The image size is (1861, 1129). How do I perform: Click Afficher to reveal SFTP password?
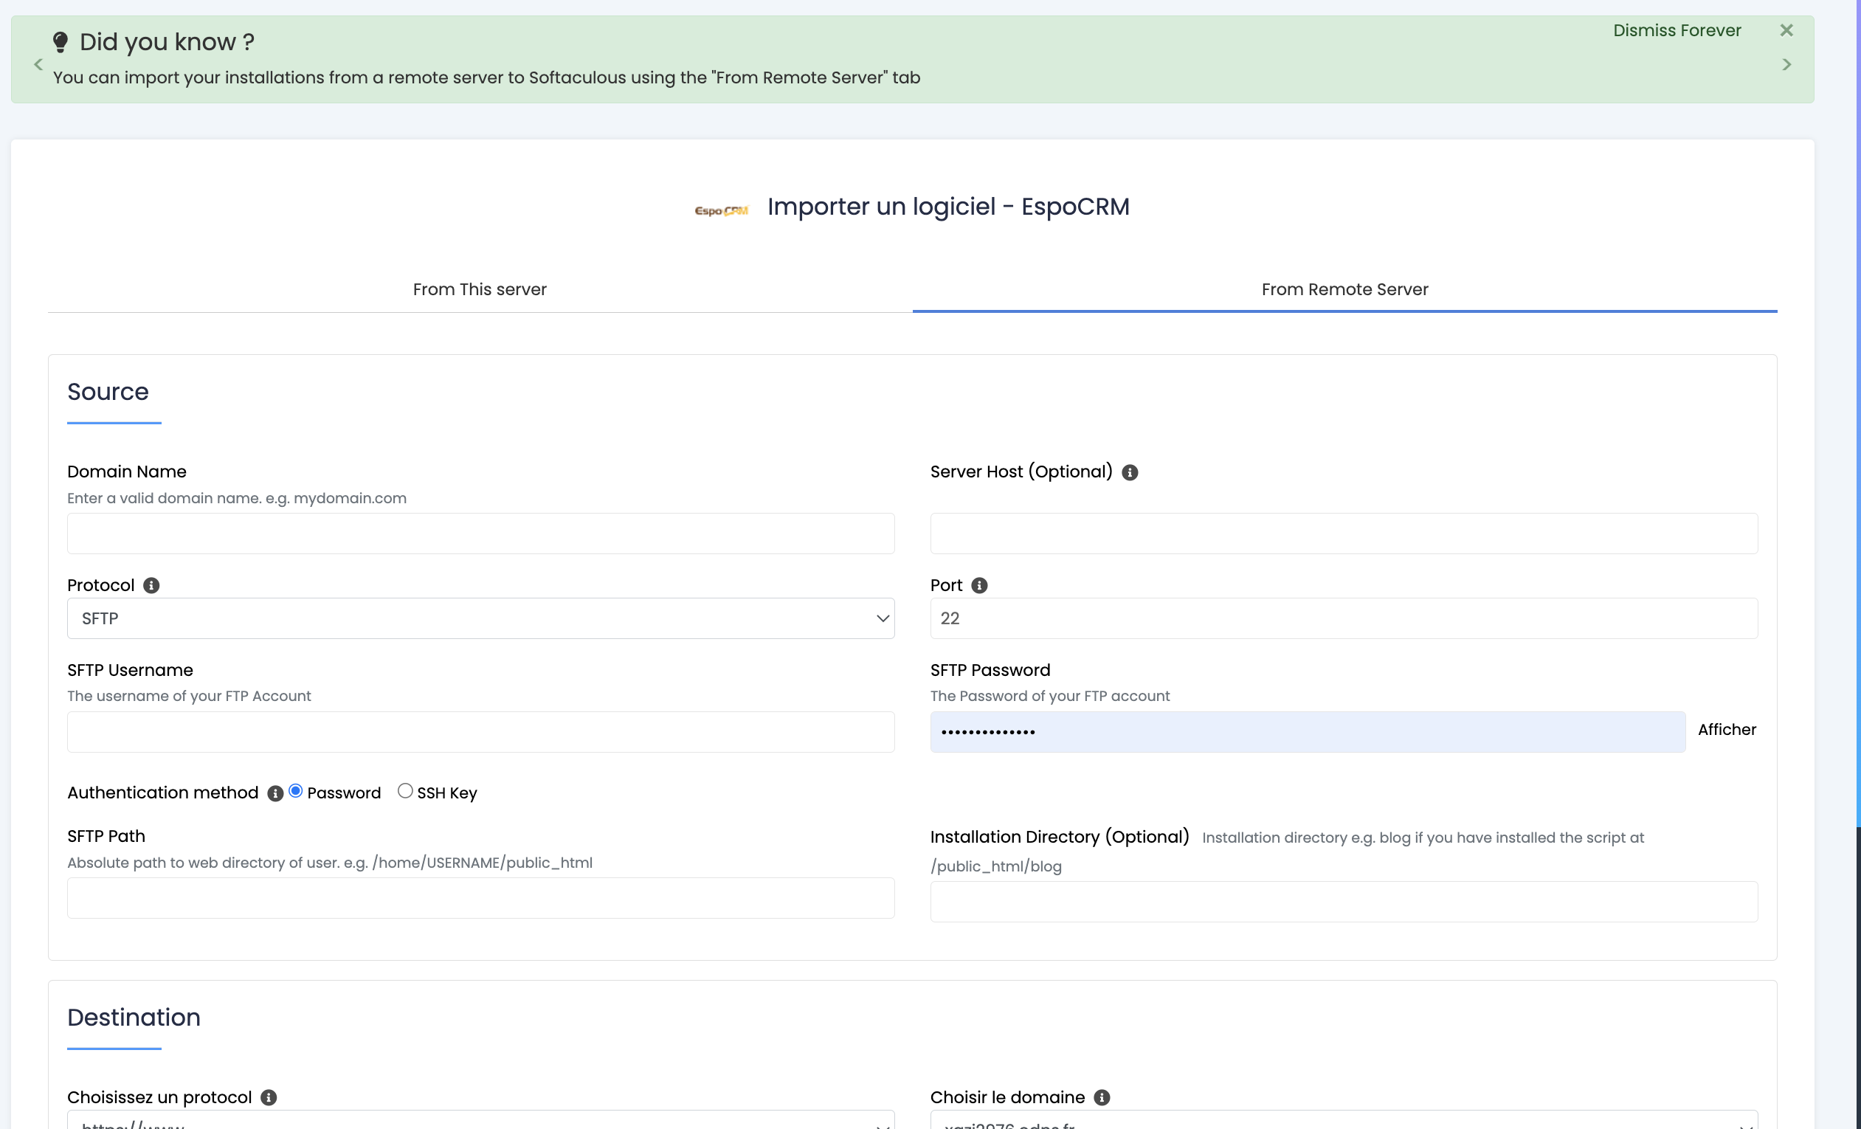1727,730
